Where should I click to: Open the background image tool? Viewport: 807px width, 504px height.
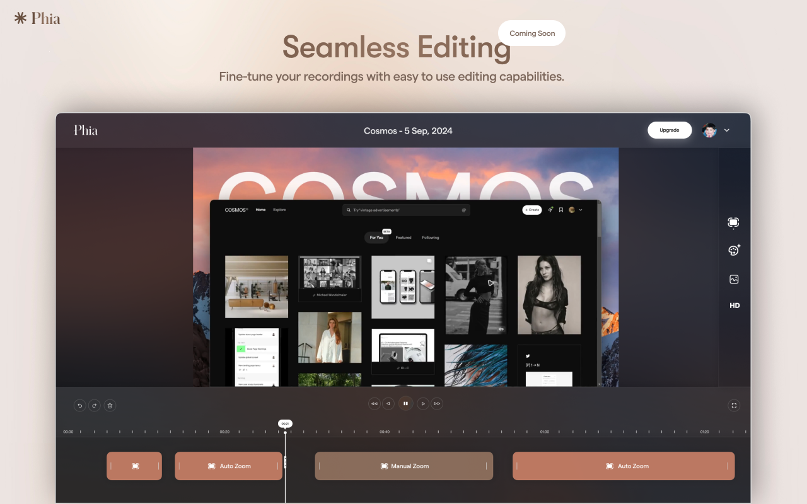click(x=734, y=279)
